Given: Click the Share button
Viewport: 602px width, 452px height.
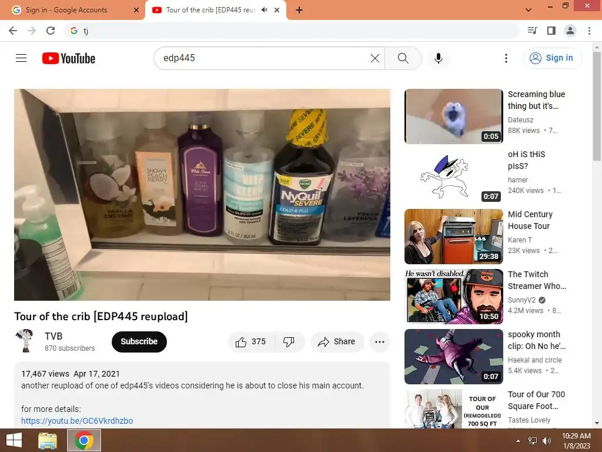Looking at the screenshot, I should pos(337,342).
